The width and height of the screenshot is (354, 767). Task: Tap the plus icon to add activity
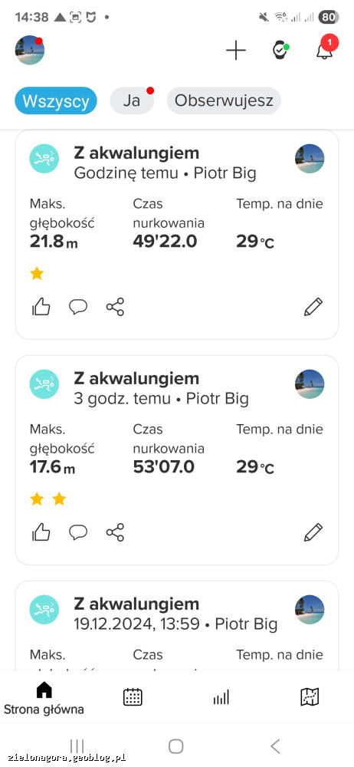pos(236,50)
